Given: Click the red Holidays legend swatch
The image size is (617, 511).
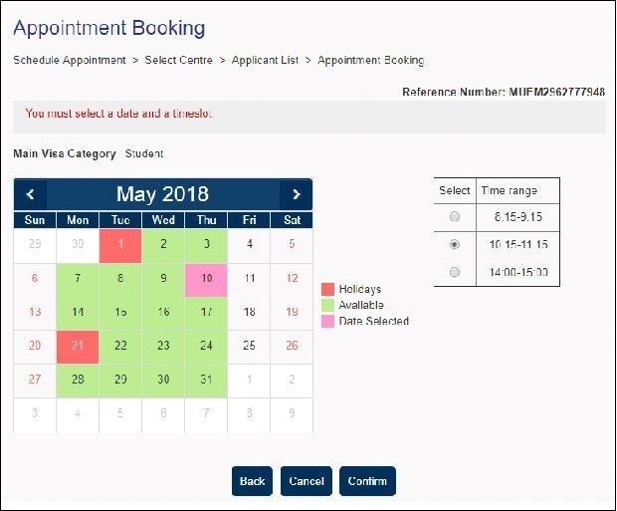Looking at the screenshot, I should pos(326,290).
